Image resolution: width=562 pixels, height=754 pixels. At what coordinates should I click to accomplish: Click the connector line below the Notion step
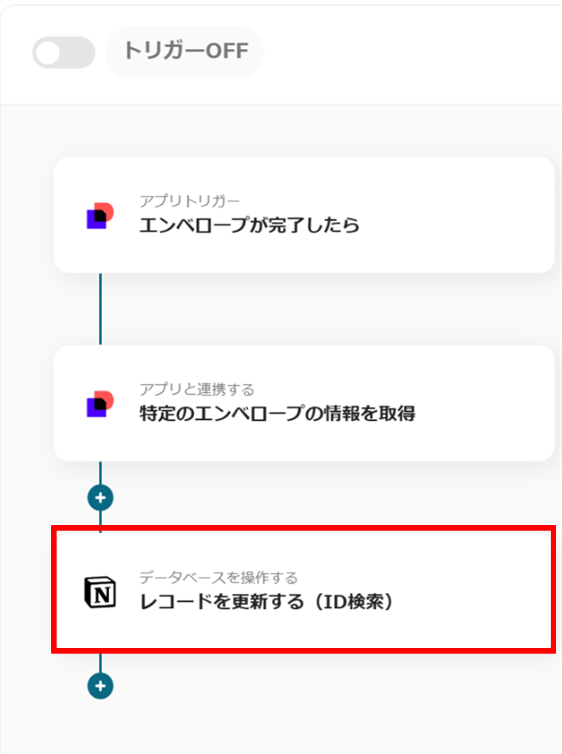point(100,663)
